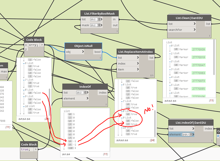Open chevron on ReplaceItemAtIndex index input
This screenshot has width=220, height=161.
click(x=138, y=63)
